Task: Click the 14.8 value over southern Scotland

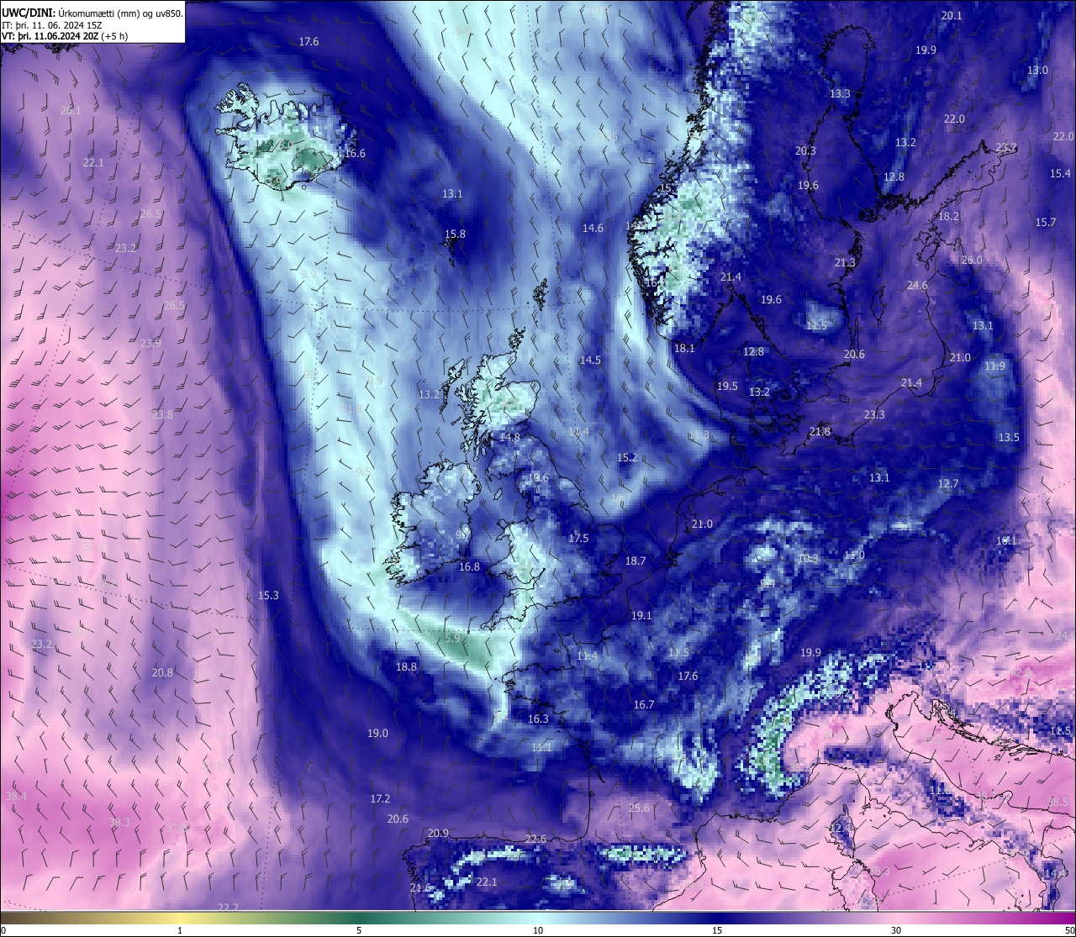Action: 509,437
